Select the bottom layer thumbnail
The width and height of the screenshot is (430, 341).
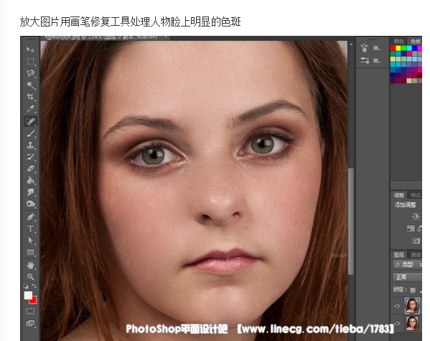pyautogui.click(x=412, y=323)
